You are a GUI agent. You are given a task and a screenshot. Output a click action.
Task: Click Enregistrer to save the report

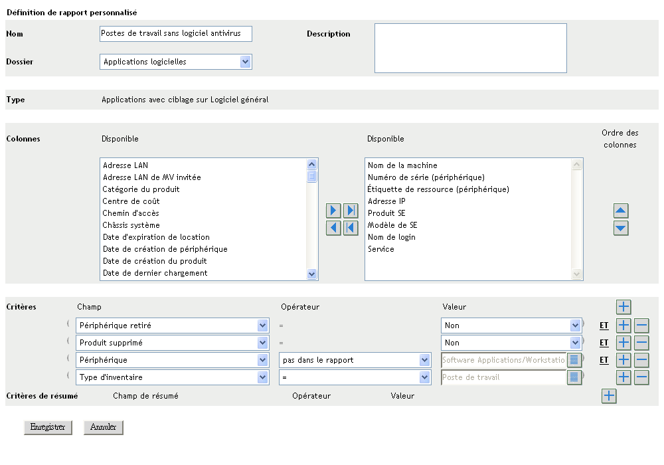coord(48,427)
